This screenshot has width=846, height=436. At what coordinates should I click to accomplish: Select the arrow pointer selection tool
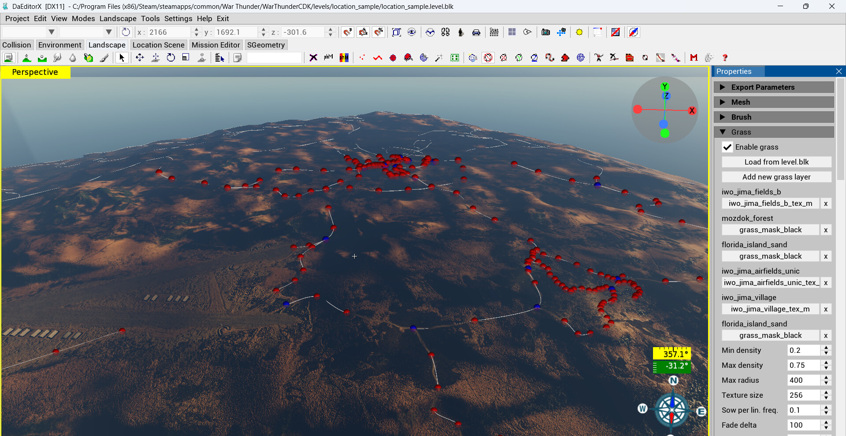click(122, 58)
